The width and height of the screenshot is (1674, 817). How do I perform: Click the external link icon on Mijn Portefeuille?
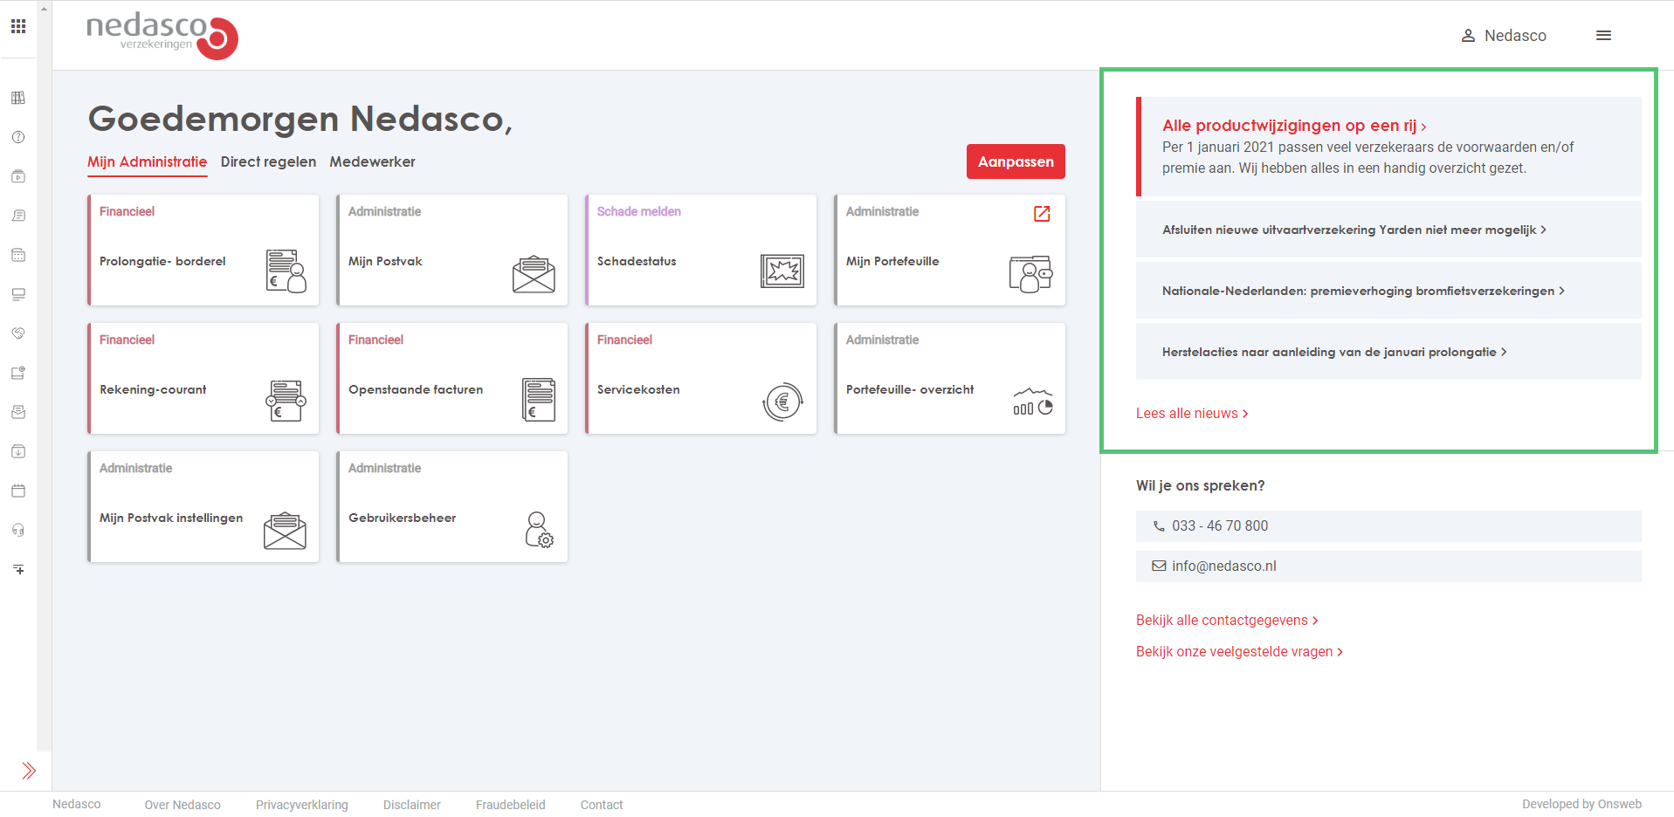[x=1042, y=214]
